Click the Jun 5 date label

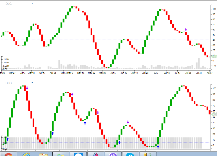coord(113,73)
